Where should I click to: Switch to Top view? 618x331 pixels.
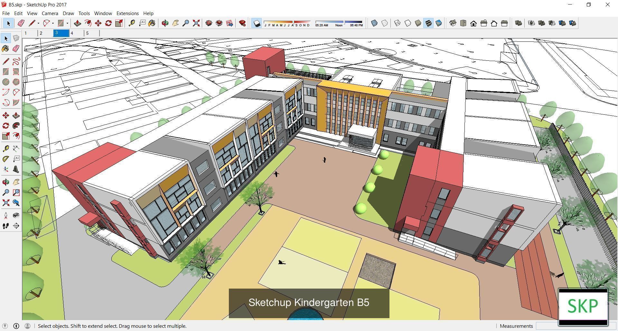pyautogui.click(x=463, y=23)
